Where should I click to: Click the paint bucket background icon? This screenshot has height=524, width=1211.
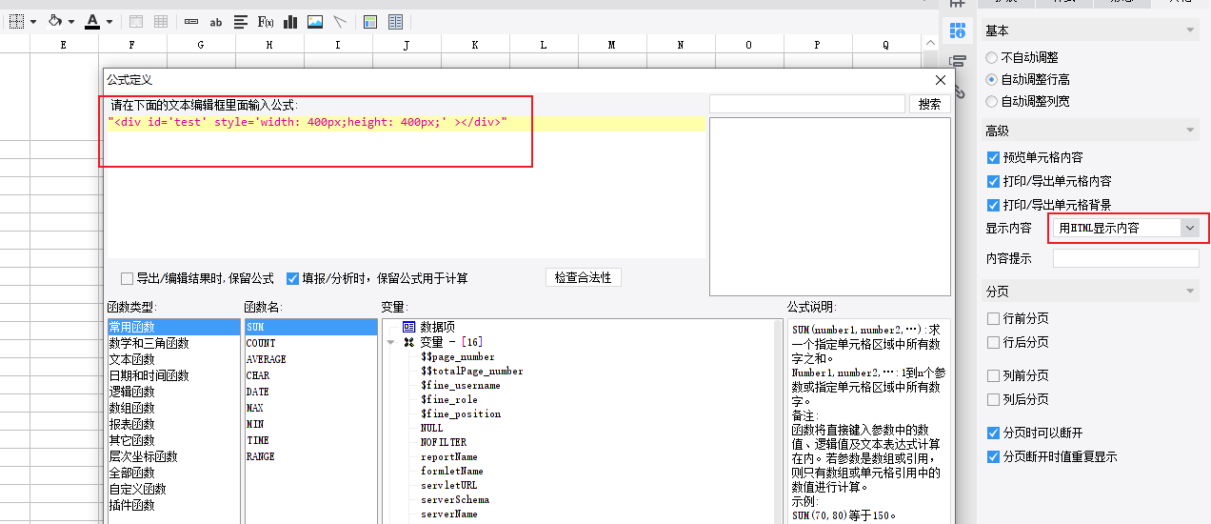click(55, 21)
